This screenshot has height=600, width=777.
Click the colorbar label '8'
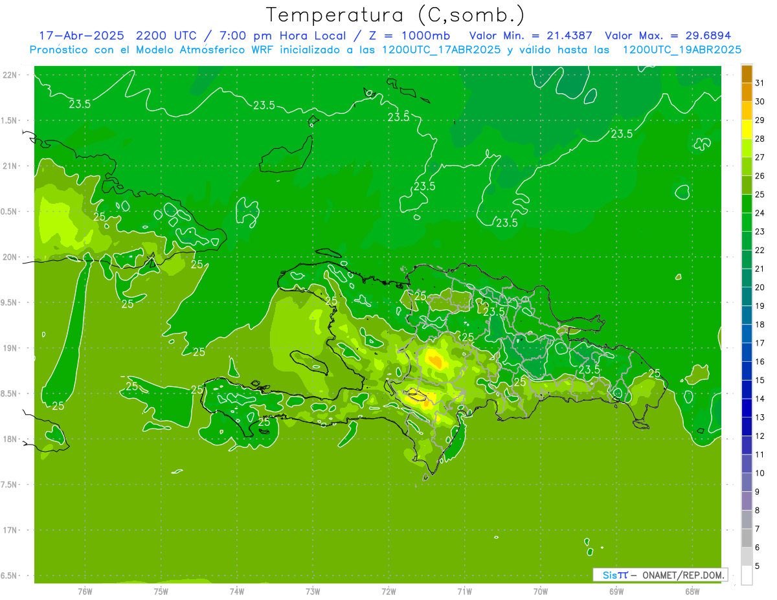pos(758,510)
